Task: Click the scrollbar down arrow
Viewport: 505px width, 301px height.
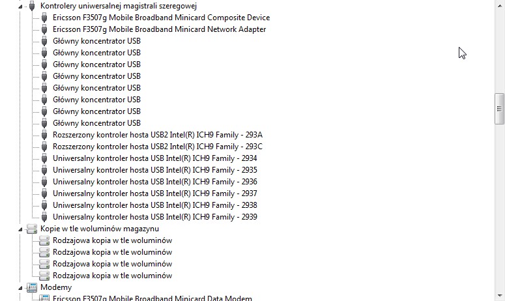Action: 500,295
